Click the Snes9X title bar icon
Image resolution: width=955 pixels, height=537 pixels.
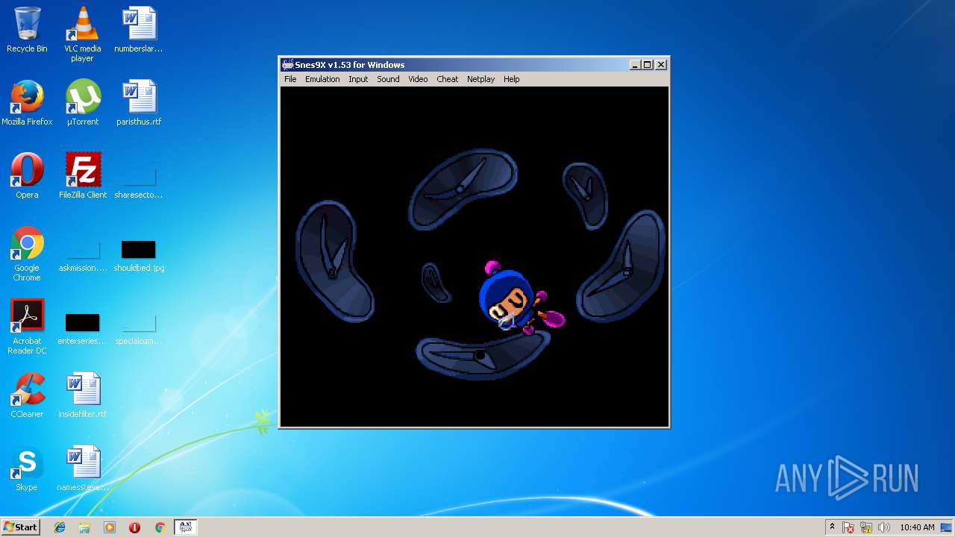(287, 65)
